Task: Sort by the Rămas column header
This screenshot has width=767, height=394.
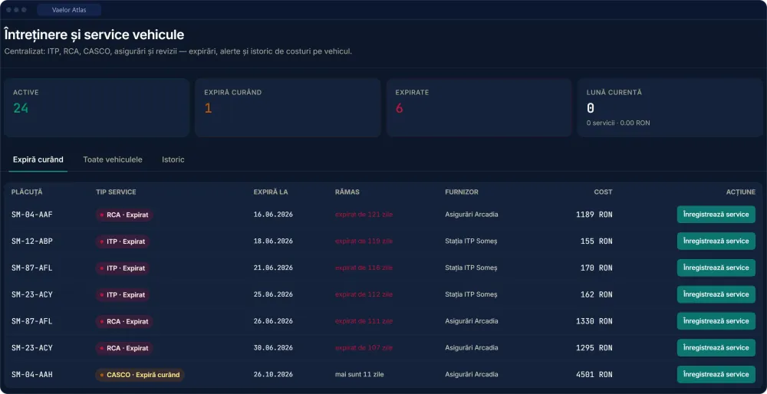Action: click(x=347, y=192)
